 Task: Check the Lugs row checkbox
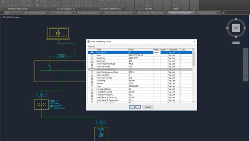92,86
